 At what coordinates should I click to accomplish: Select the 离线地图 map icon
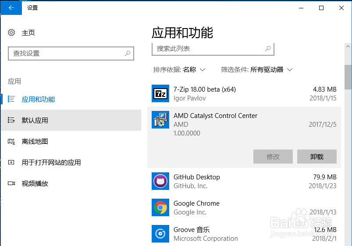click(x=11, y=141)
